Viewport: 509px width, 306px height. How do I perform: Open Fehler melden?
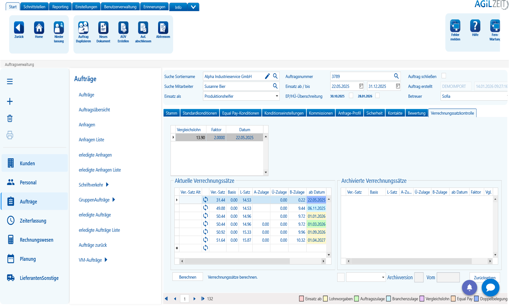[x=455, y=26]
